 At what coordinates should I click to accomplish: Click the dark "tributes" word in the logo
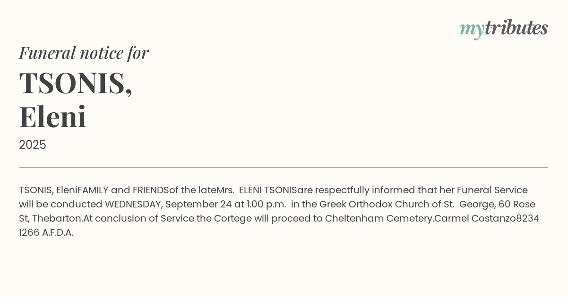(516, 28)
